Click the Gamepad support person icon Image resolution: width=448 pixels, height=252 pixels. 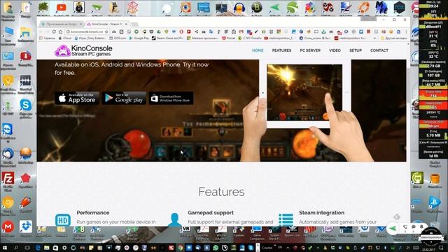[174, 219]
